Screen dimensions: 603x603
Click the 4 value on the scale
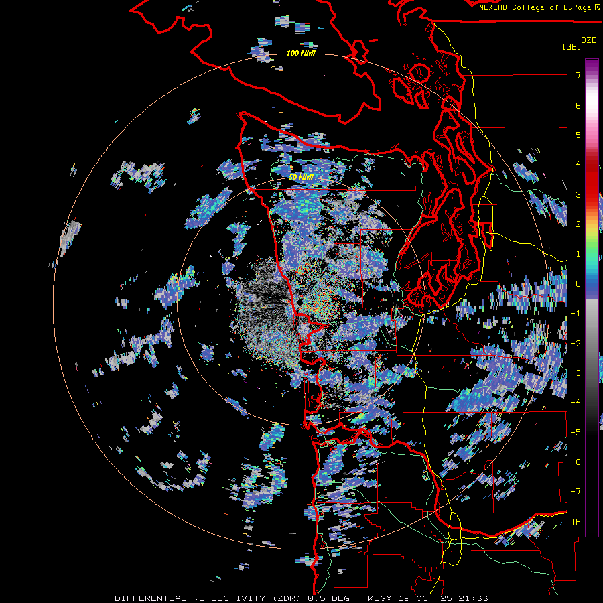click(578, 165)
